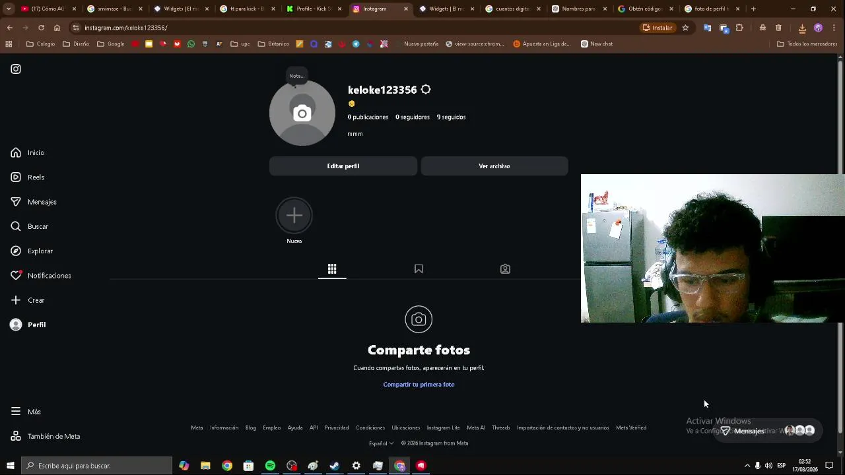Screen dimensions: 845x475
Task: Switch to the cuantos digitos tab
Action: [x=513, y=9]
